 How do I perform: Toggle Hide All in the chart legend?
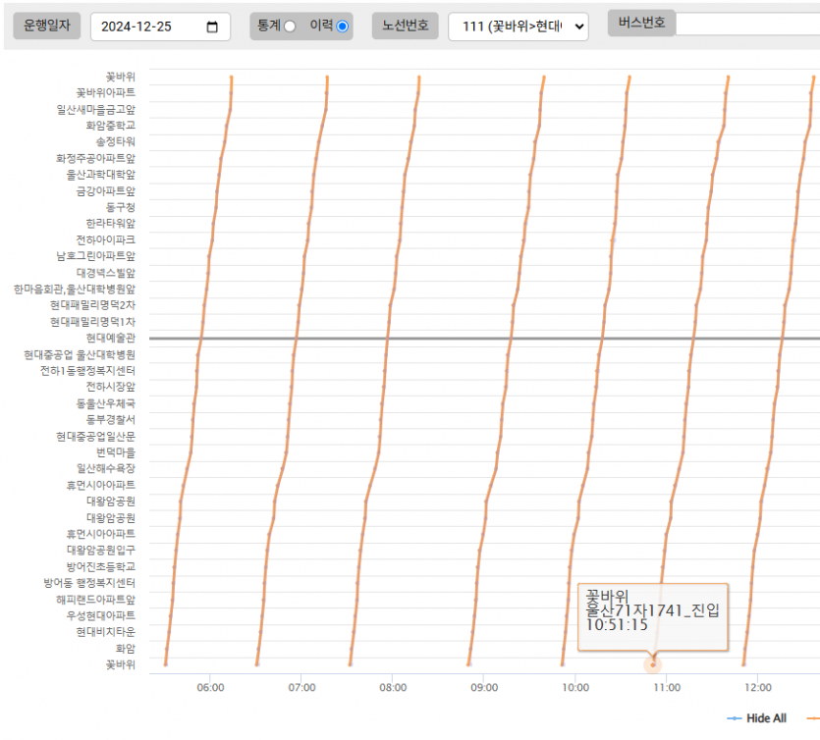766,718
